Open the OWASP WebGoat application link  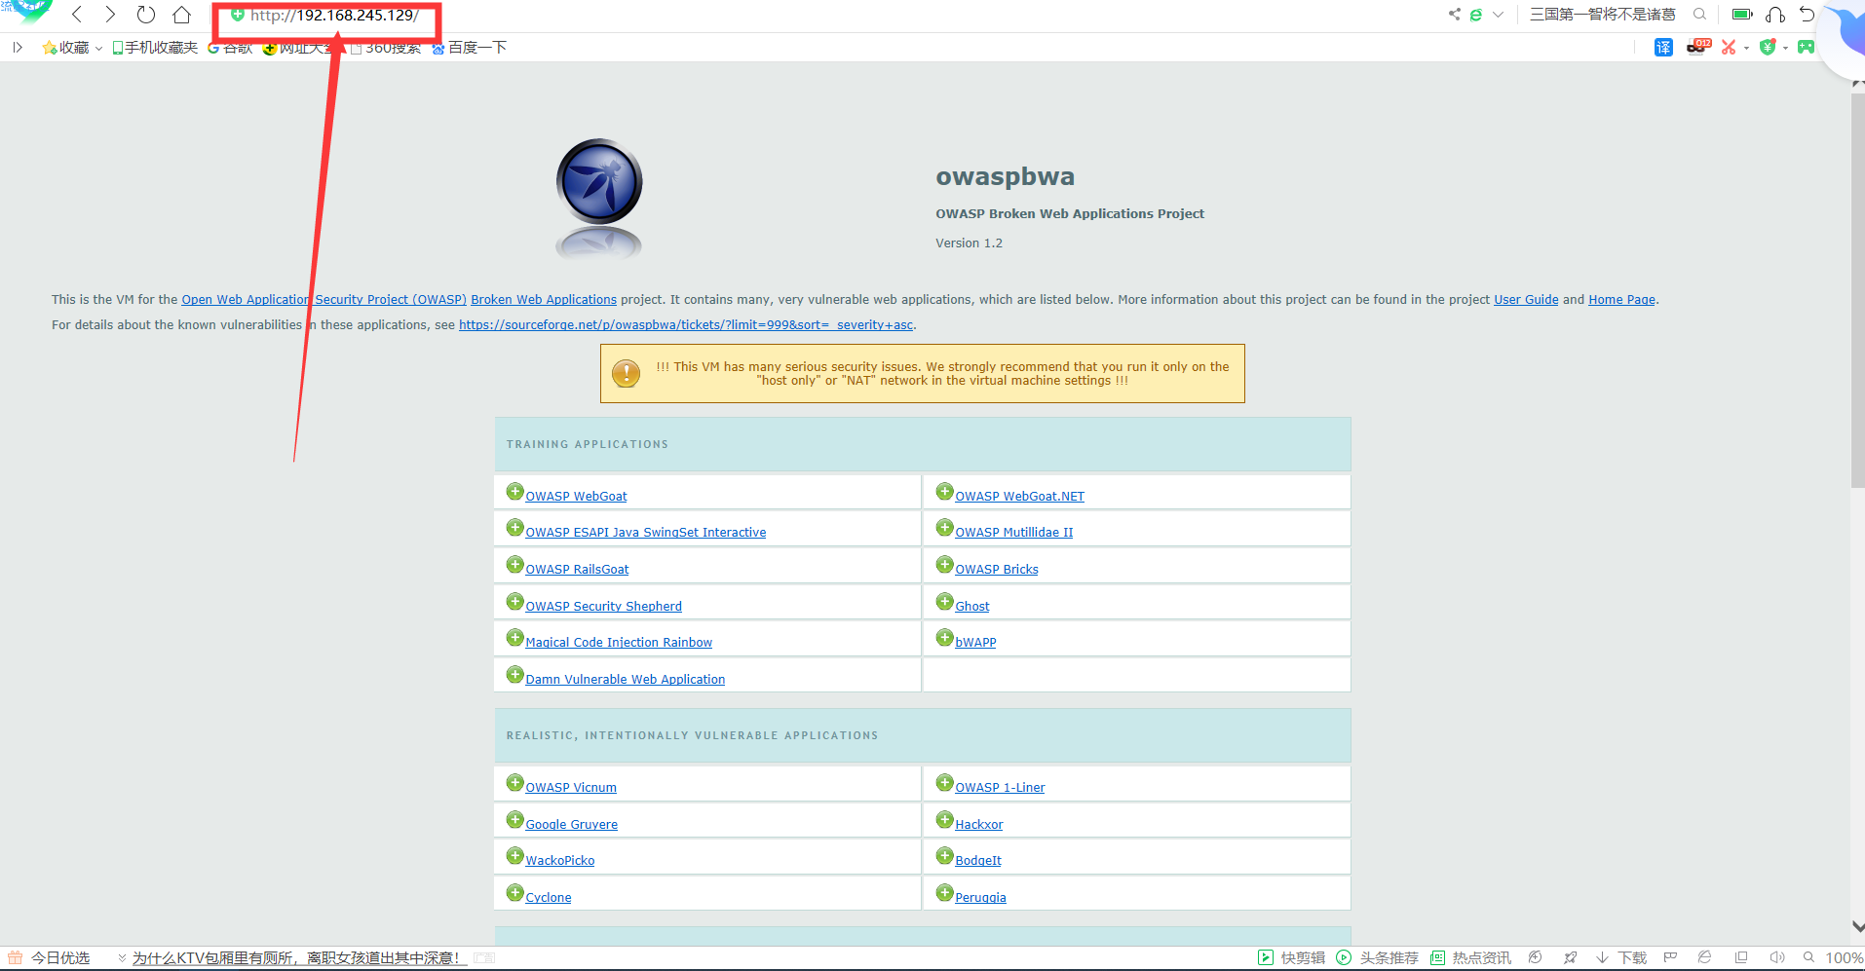[x=576, y=497]
